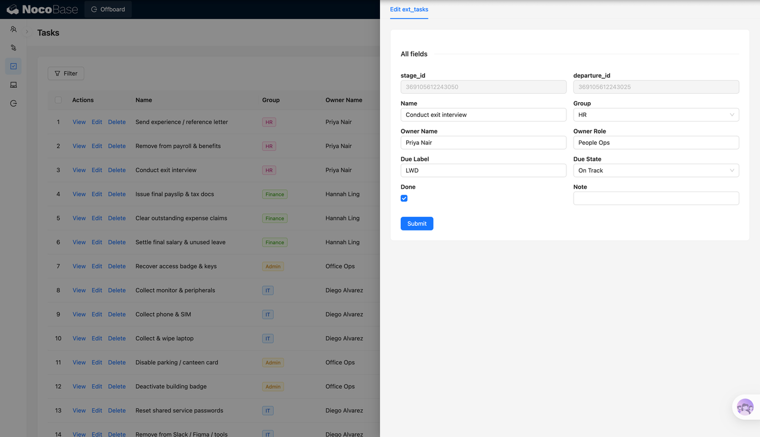Open the laptop icon in the sidebar
The width and height of the screenshot is (760, 437).
click(x=13, y=85)
